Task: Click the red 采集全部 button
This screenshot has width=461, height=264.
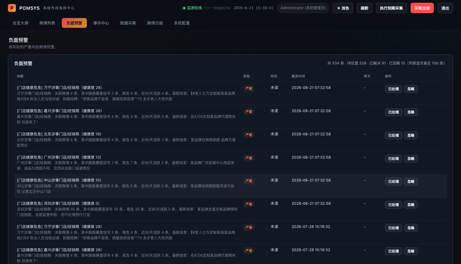Action: pos(422,8)
